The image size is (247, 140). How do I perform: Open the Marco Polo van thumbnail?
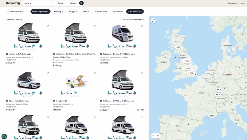(29, 80)
